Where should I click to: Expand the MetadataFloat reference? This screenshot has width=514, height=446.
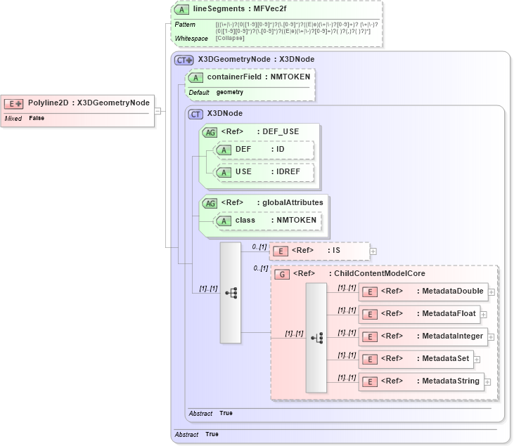click(484, 315)
